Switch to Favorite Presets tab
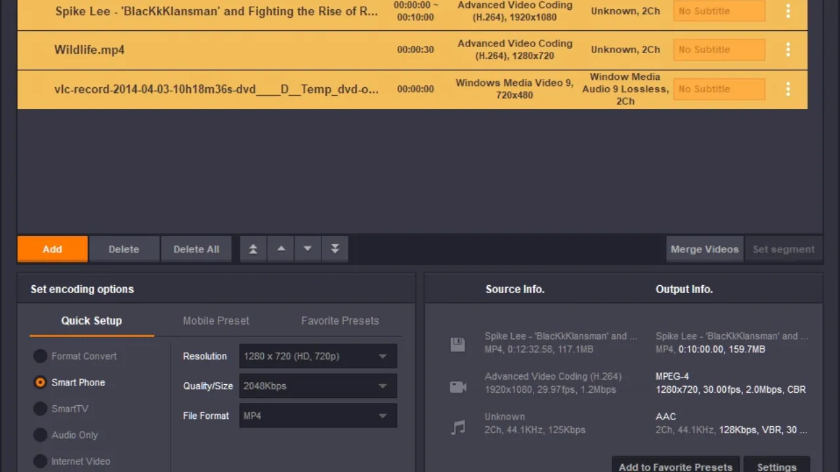Viewport: 840px width, 472px height. pyautogui.click(x=340, y=321)
